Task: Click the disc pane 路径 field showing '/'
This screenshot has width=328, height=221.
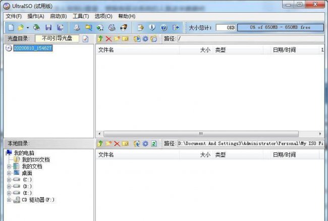Action: (251, 39)
